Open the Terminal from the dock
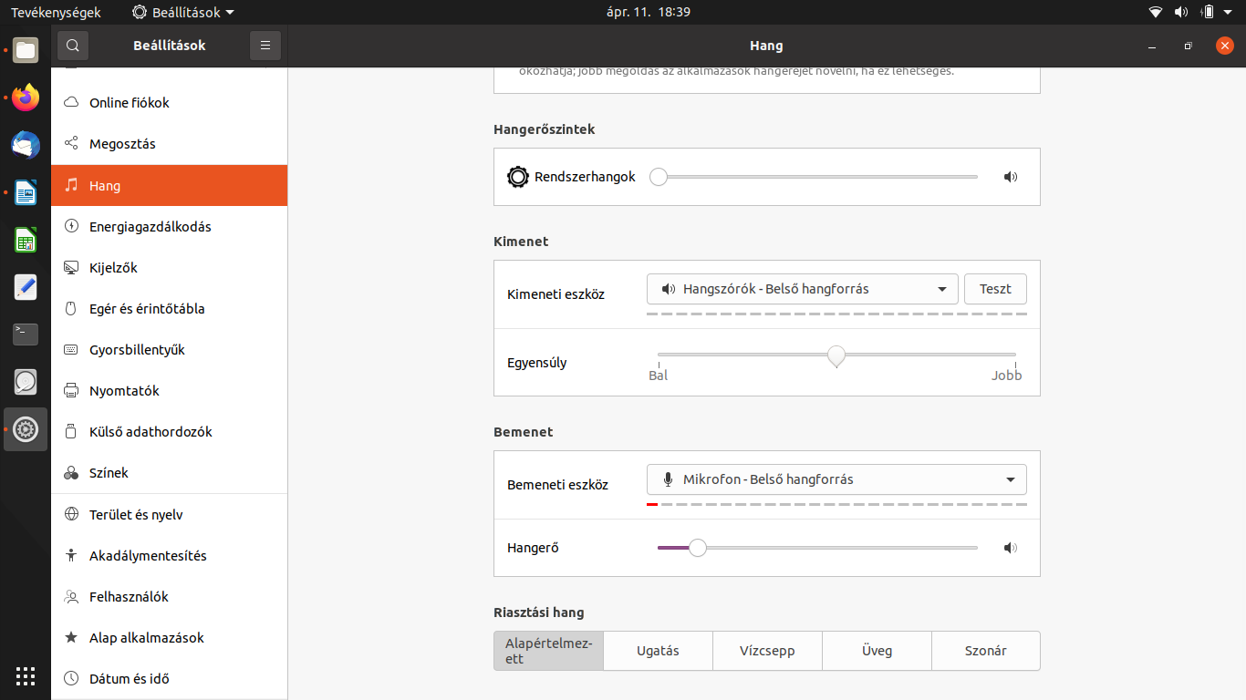The height and width of the screenshot is (700, 1246). [26, 335]
